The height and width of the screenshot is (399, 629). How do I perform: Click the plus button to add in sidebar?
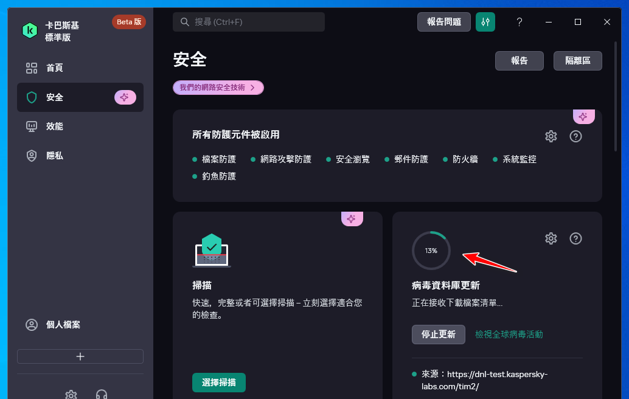coord(80,356)
